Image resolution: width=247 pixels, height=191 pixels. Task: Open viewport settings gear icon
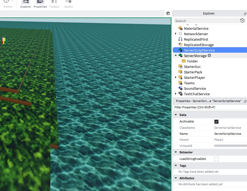tap(168, 13)
